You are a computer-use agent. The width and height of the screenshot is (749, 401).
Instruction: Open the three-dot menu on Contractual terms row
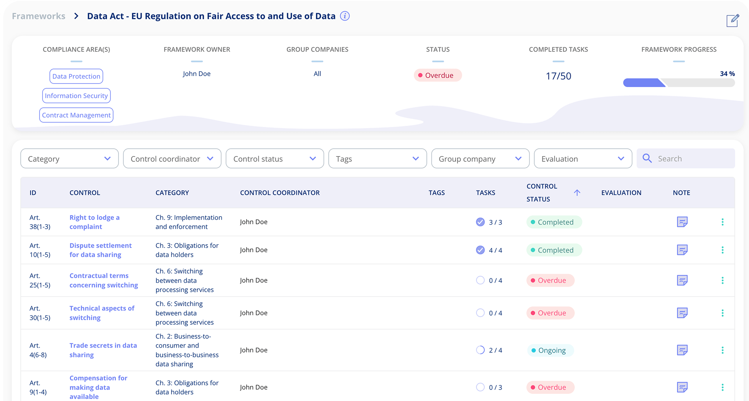tap(723, 280)
